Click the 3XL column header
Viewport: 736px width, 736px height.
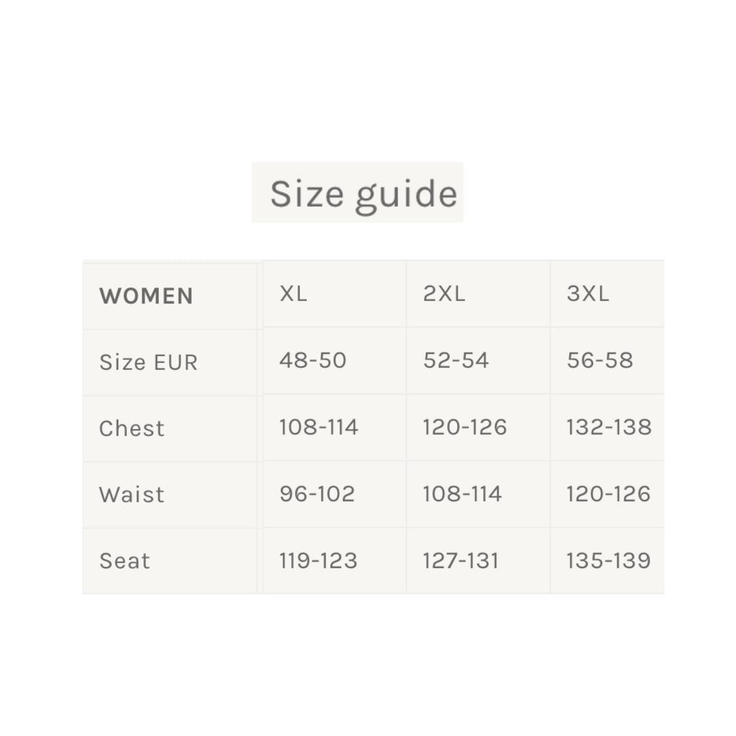coord(587,294)
